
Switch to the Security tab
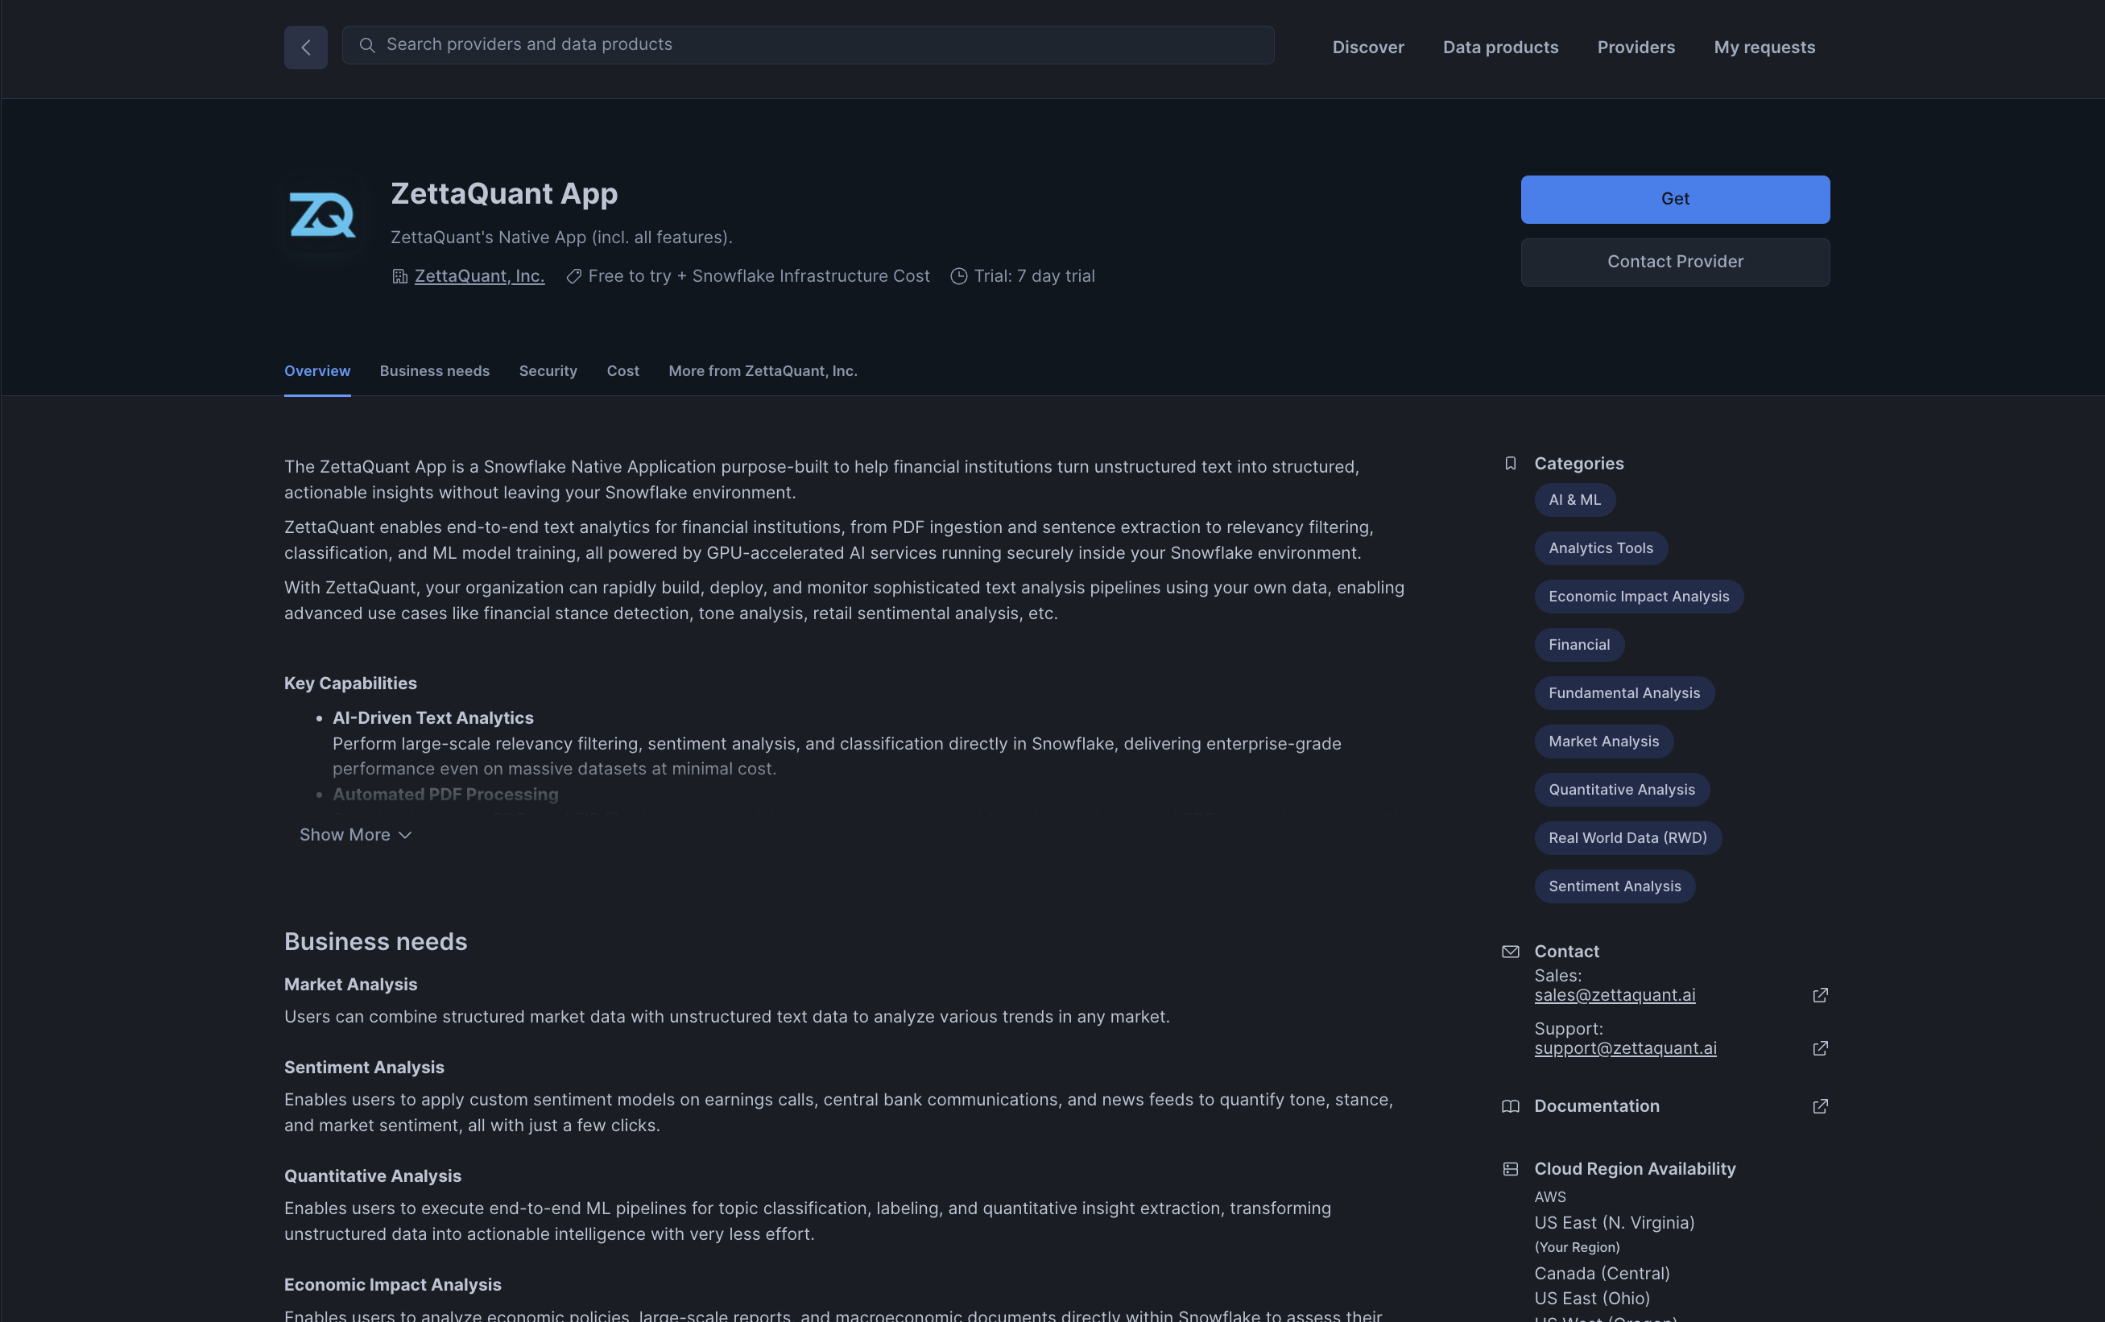[x=548, y=370]
